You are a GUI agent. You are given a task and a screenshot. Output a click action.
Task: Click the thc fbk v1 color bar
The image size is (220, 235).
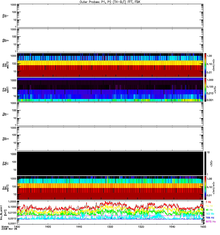pos(205,163)
